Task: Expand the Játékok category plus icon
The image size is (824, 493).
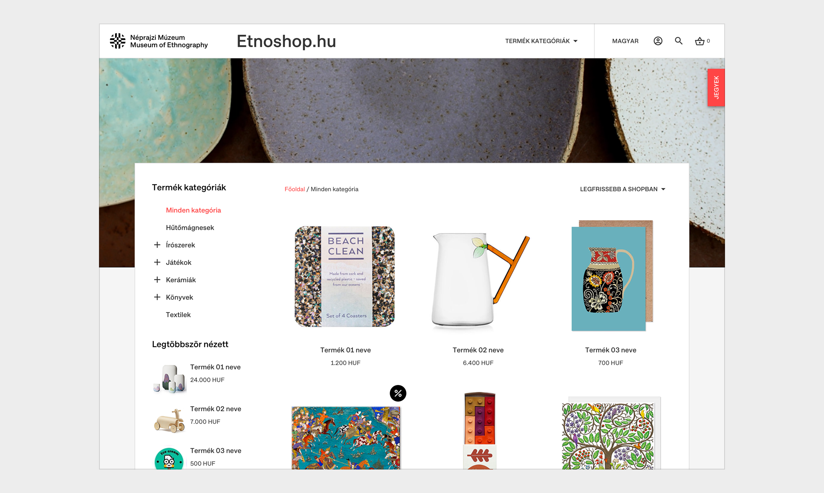Action: 157,262
